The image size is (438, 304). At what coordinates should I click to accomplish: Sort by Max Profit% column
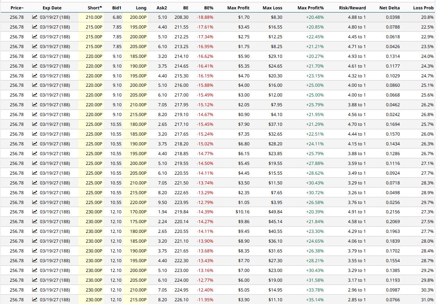311,8
